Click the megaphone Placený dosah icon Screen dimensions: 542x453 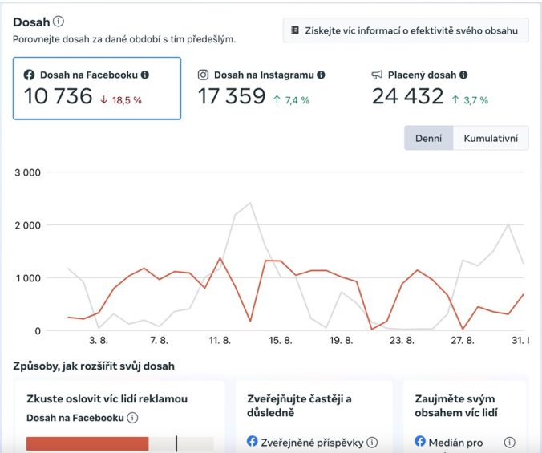(x=378, y=75)
